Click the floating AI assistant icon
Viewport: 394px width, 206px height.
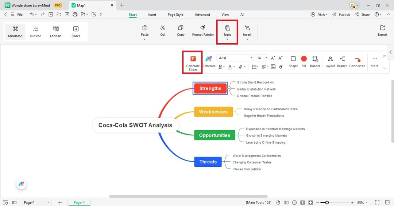click(x=22, y=184)
